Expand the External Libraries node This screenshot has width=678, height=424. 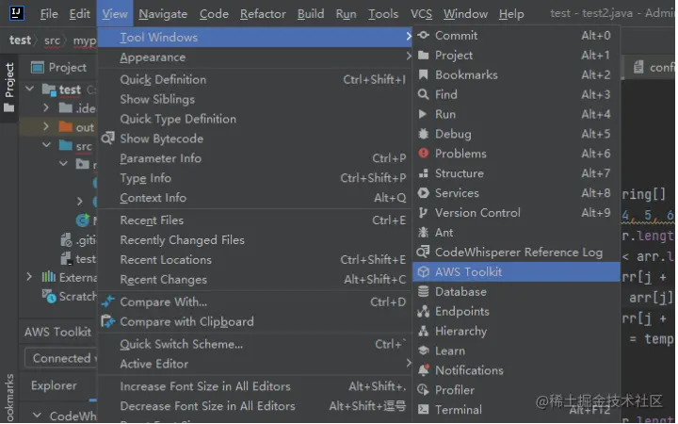point(29,277)
